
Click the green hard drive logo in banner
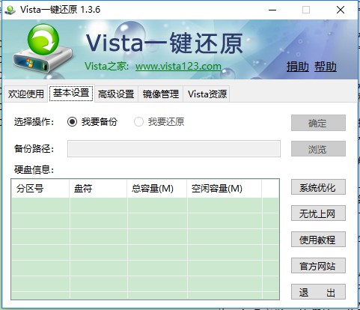tap(43, 49)
